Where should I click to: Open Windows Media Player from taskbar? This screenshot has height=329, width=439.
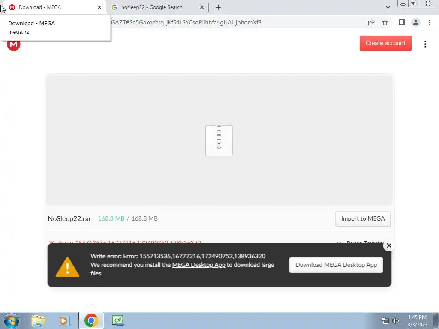pyautogui.click(x=64, y=321)
